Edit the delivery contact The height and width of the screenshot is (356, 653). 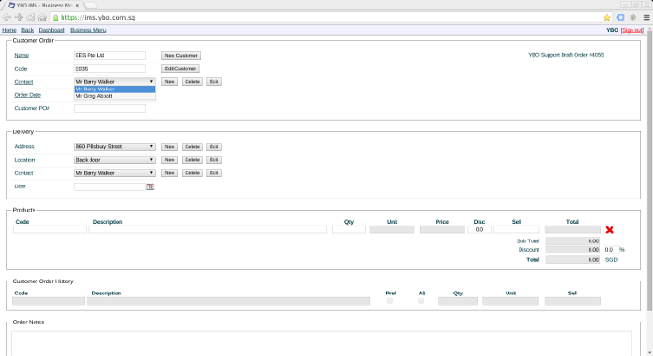(214, 173)
